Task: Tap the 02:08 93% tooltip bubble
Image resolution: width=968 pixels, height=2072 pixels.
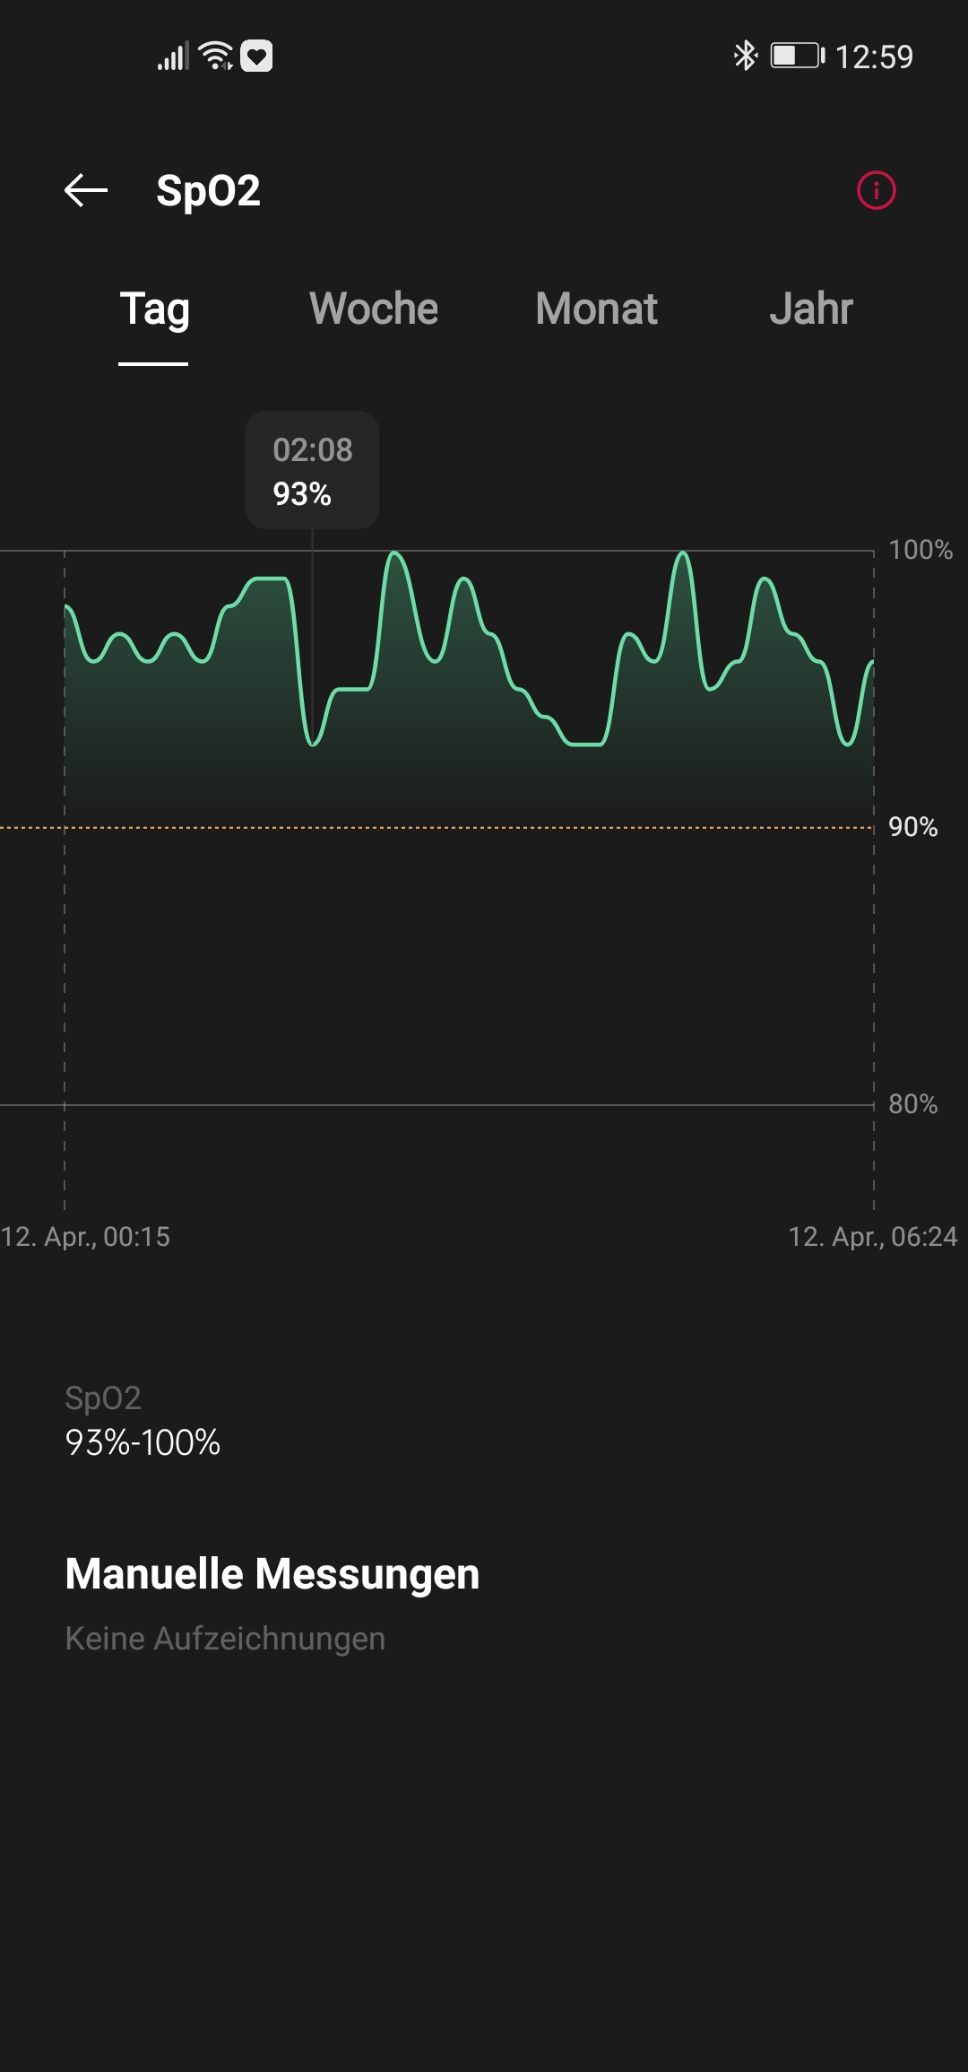Action: pyautogui.click(x=312, y=470)
